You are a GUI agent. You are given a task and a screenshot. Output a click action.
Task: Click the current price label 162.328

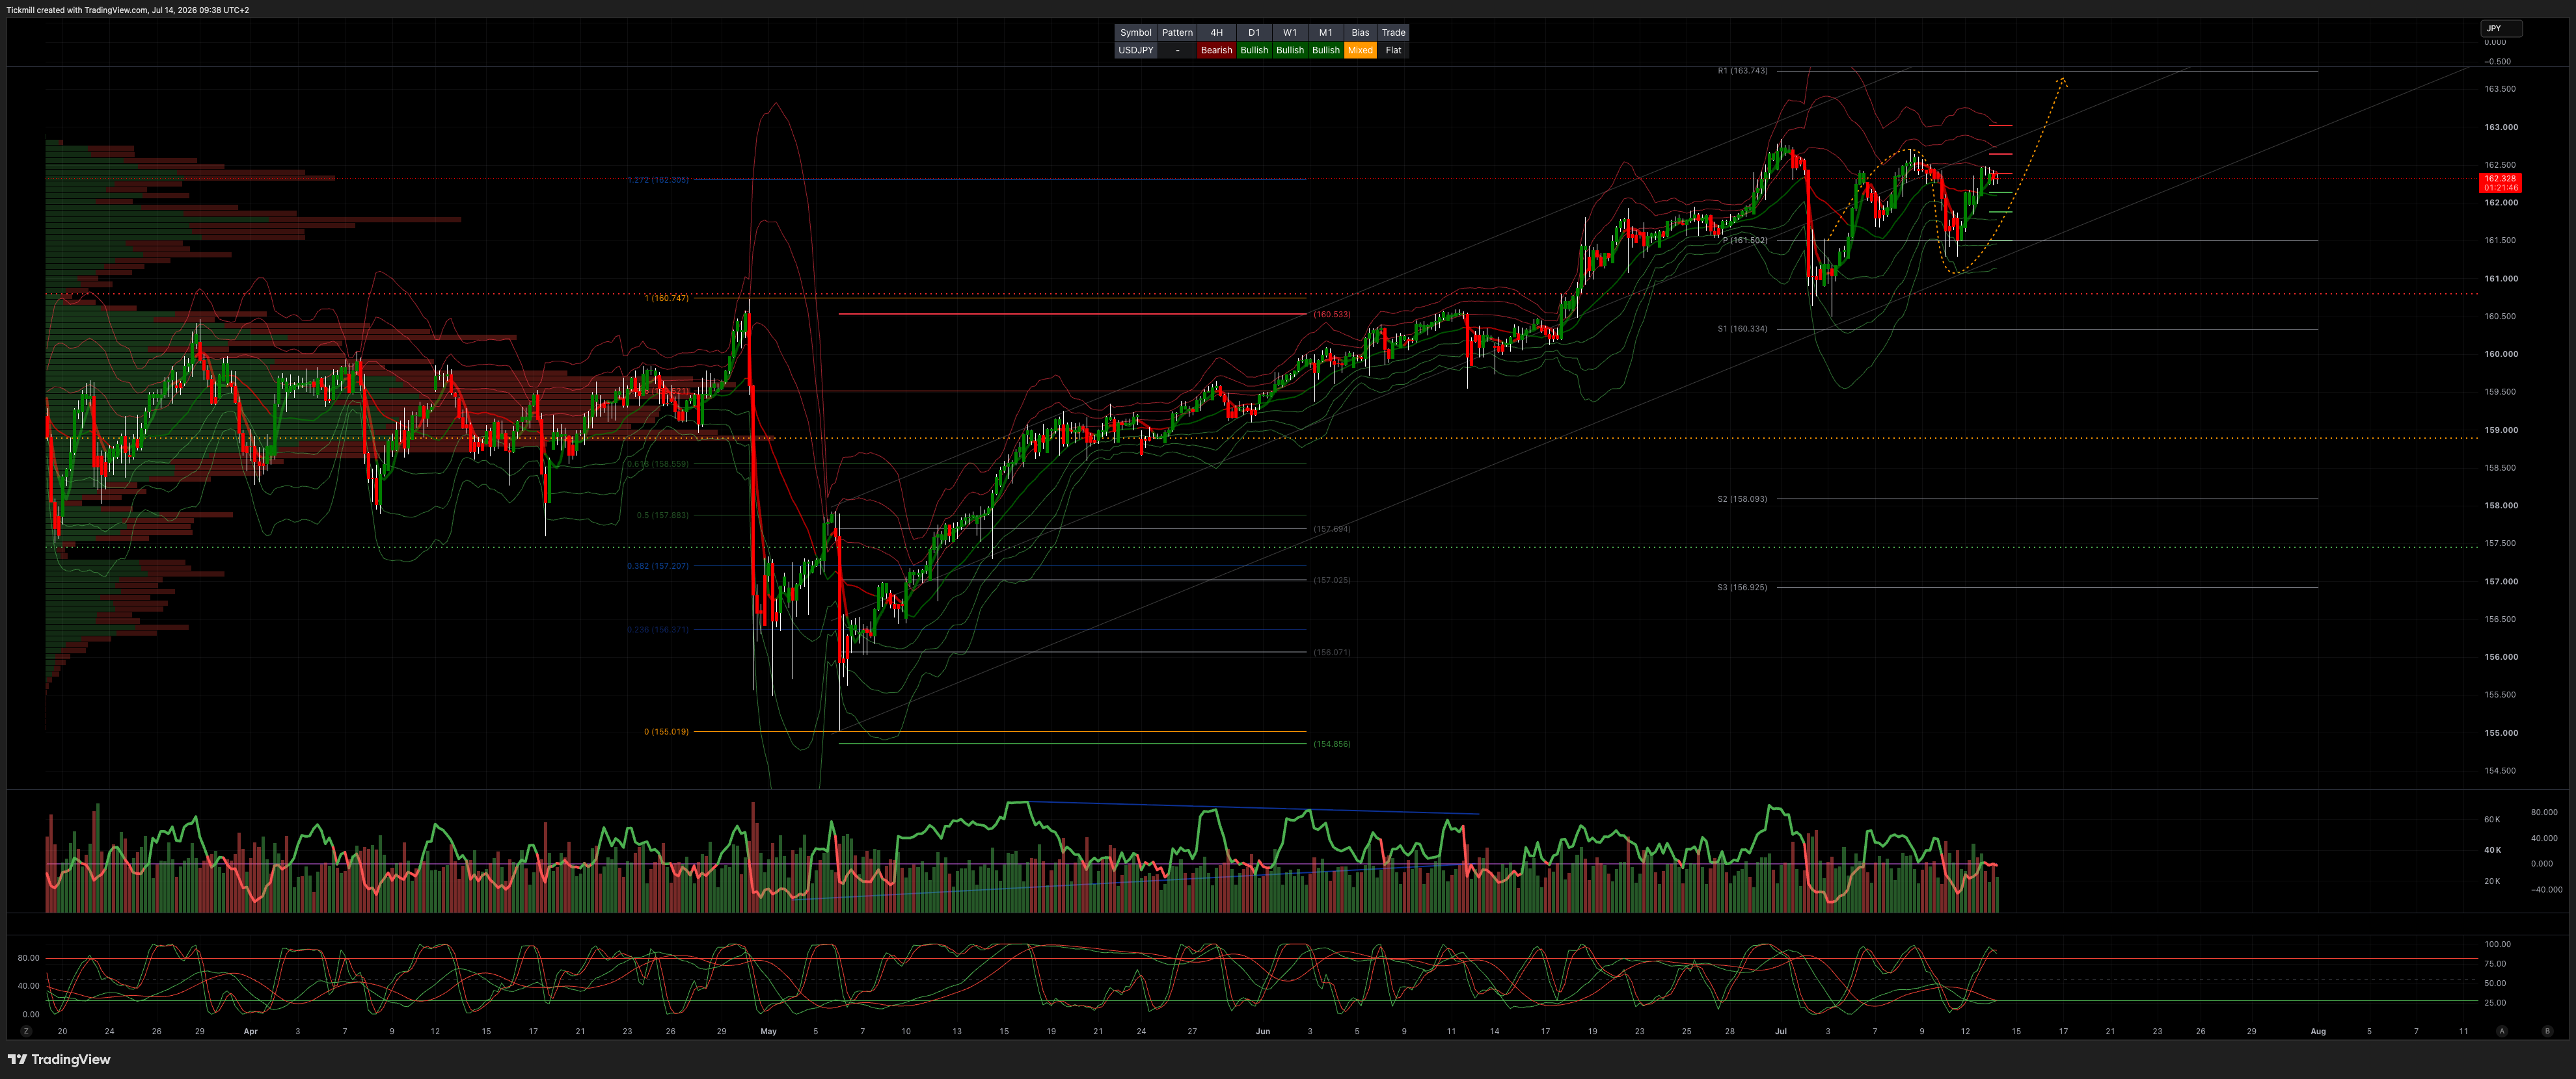point(2500,183)
